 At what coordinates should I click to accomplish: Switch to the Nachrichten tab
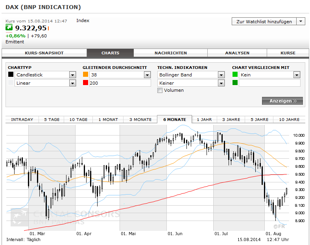point(171,53)
